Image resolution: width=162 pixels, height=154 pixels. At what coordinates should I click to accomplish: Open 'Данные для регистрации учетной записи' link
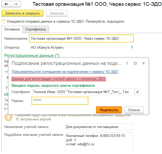(59, 79)
